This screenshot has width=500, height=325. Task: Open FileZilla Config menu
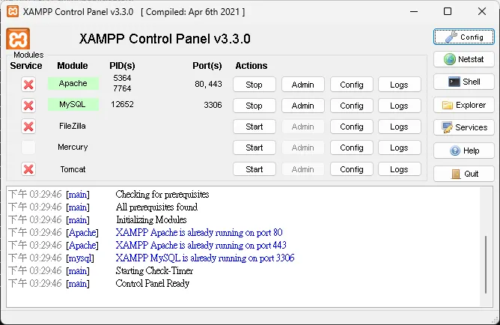pyautogui.click(x=352, y=127)
